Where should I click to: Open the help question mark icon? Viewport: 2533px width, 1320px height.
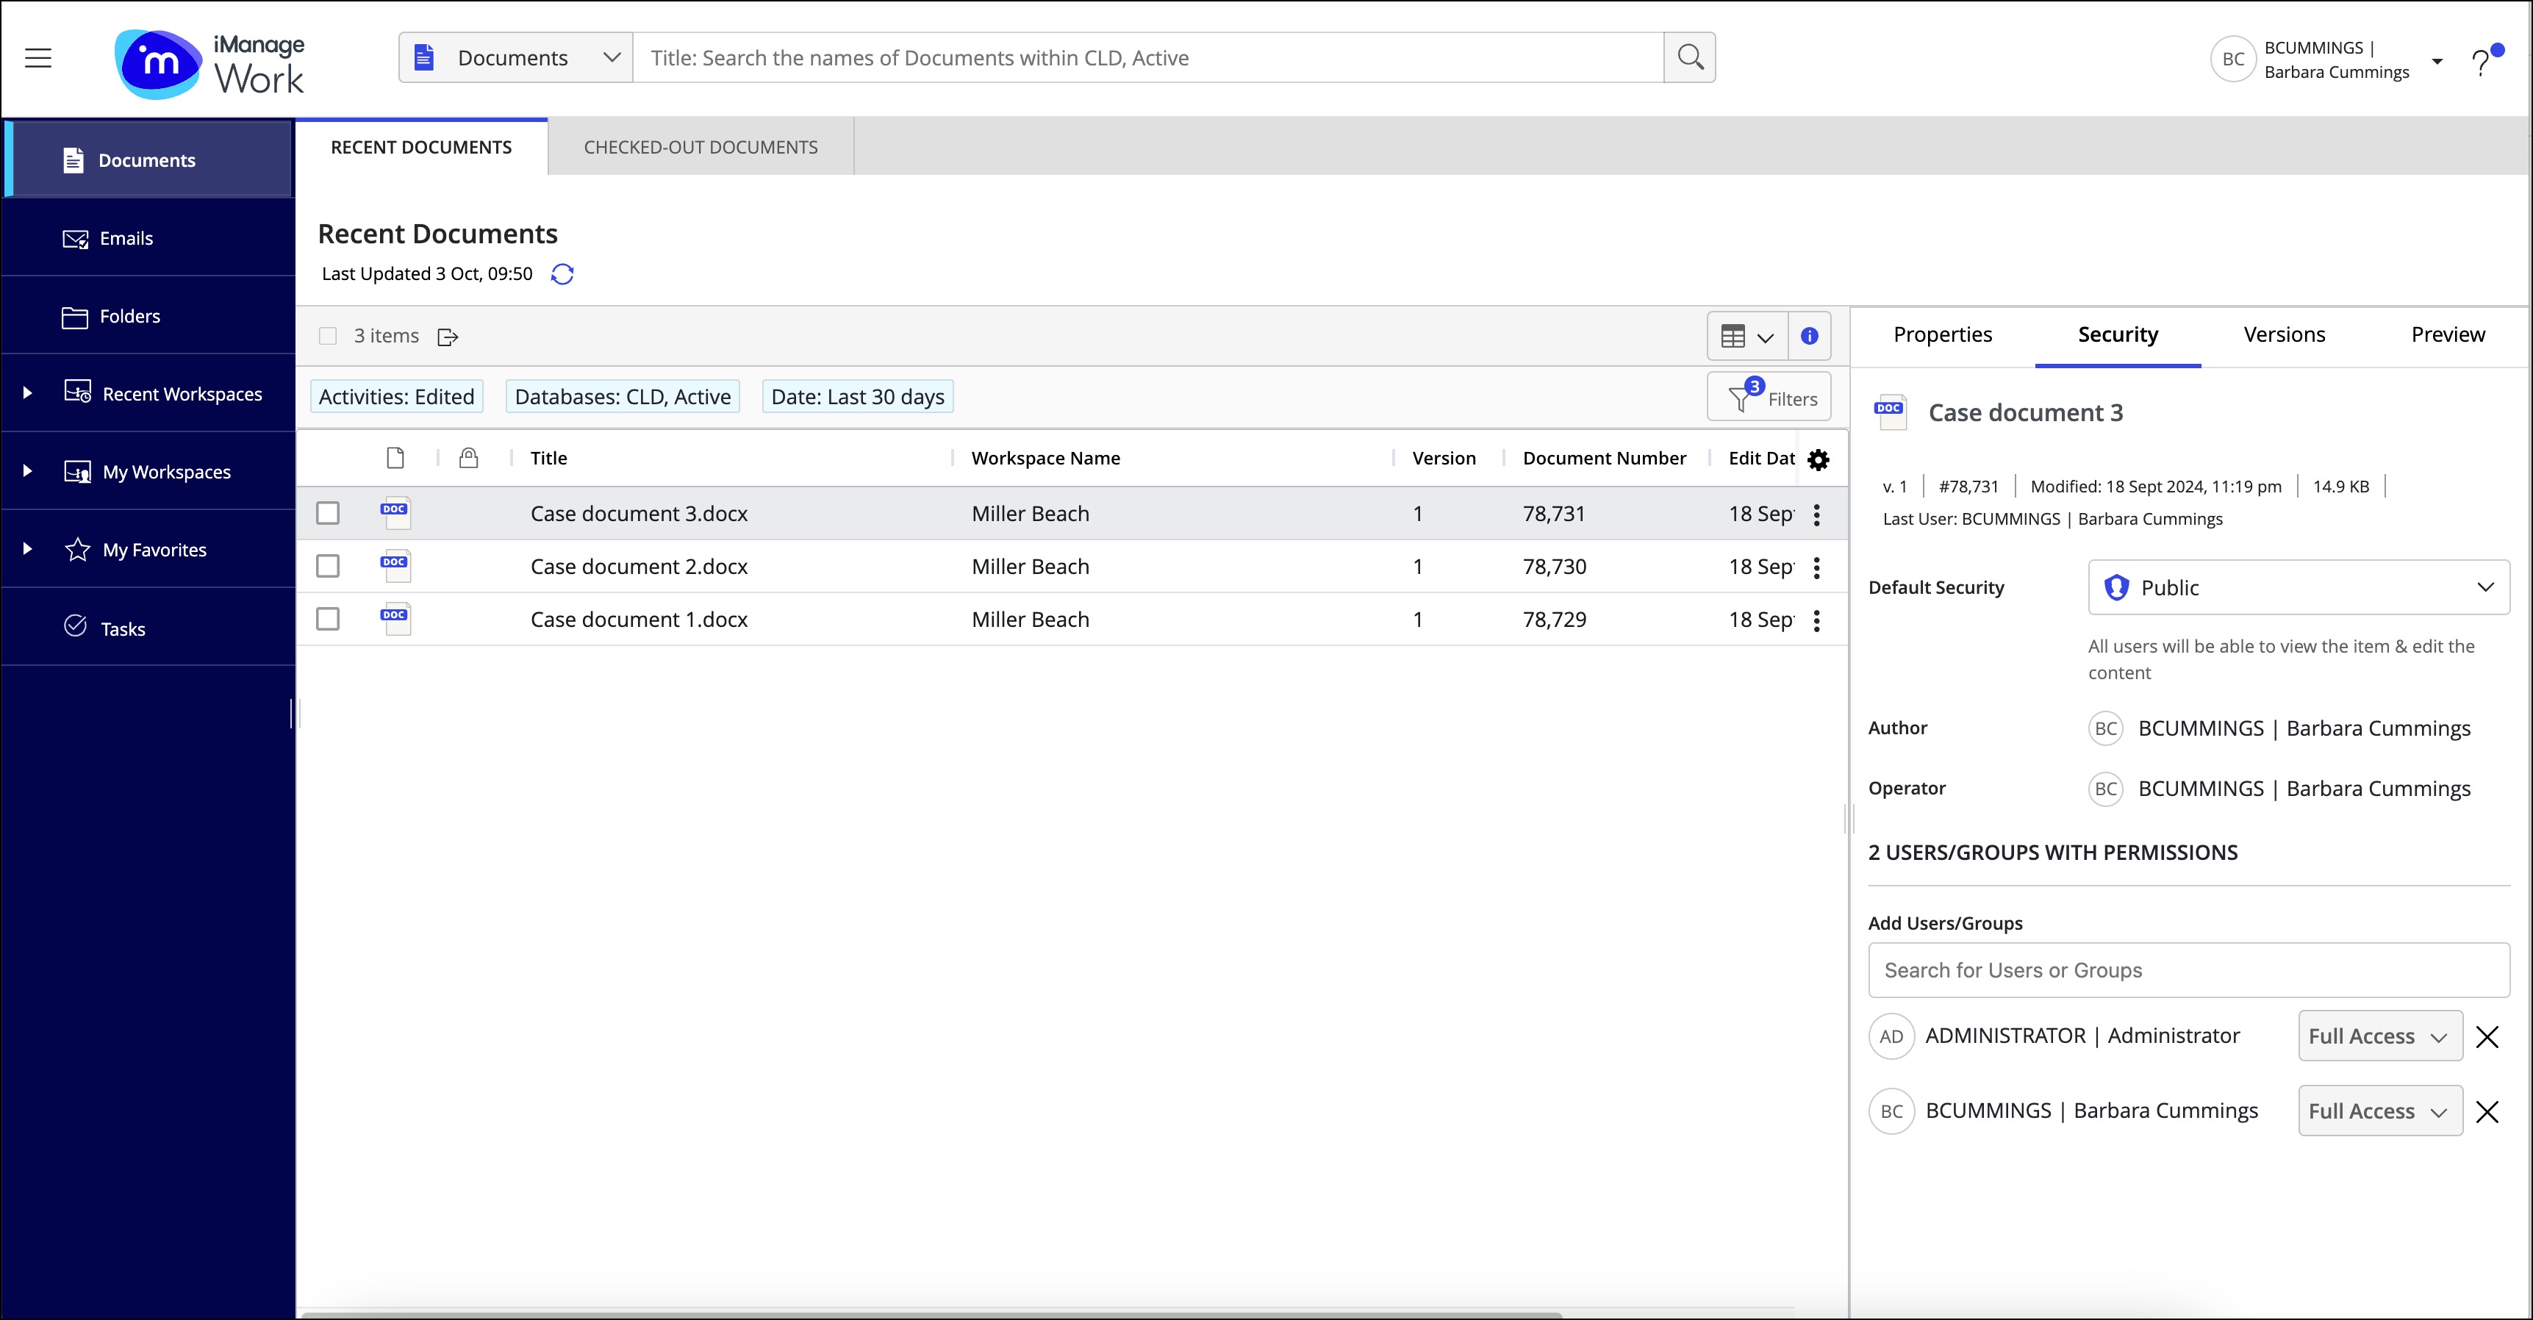click(x=2480, y=63)
